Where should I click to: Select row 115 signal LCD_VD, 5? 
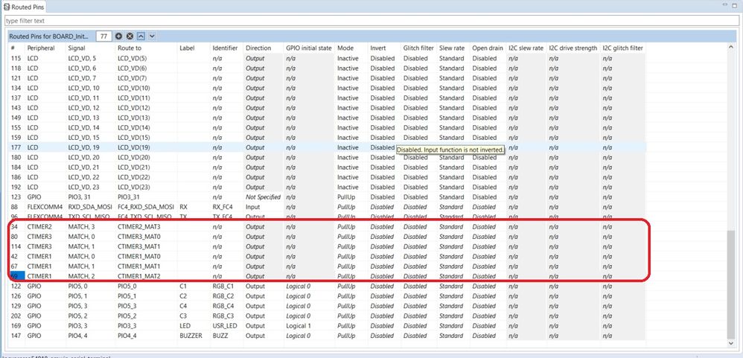coord(82,58)
